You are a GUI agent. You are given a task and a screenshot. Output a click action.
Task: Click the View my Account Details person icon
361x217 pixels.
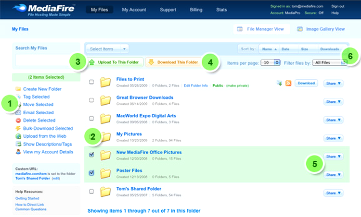[18, 152]
